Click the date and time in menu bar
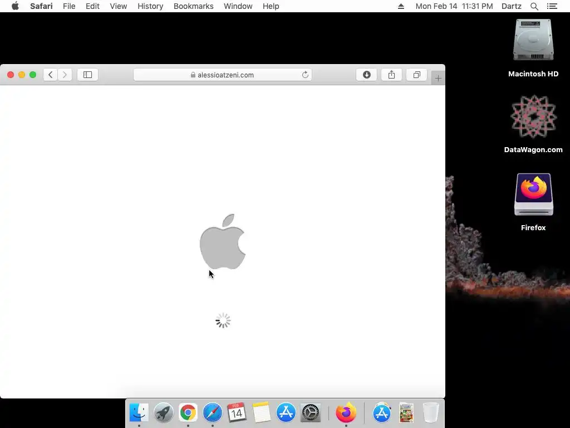 pyautogui.click(x=454, y=6)
